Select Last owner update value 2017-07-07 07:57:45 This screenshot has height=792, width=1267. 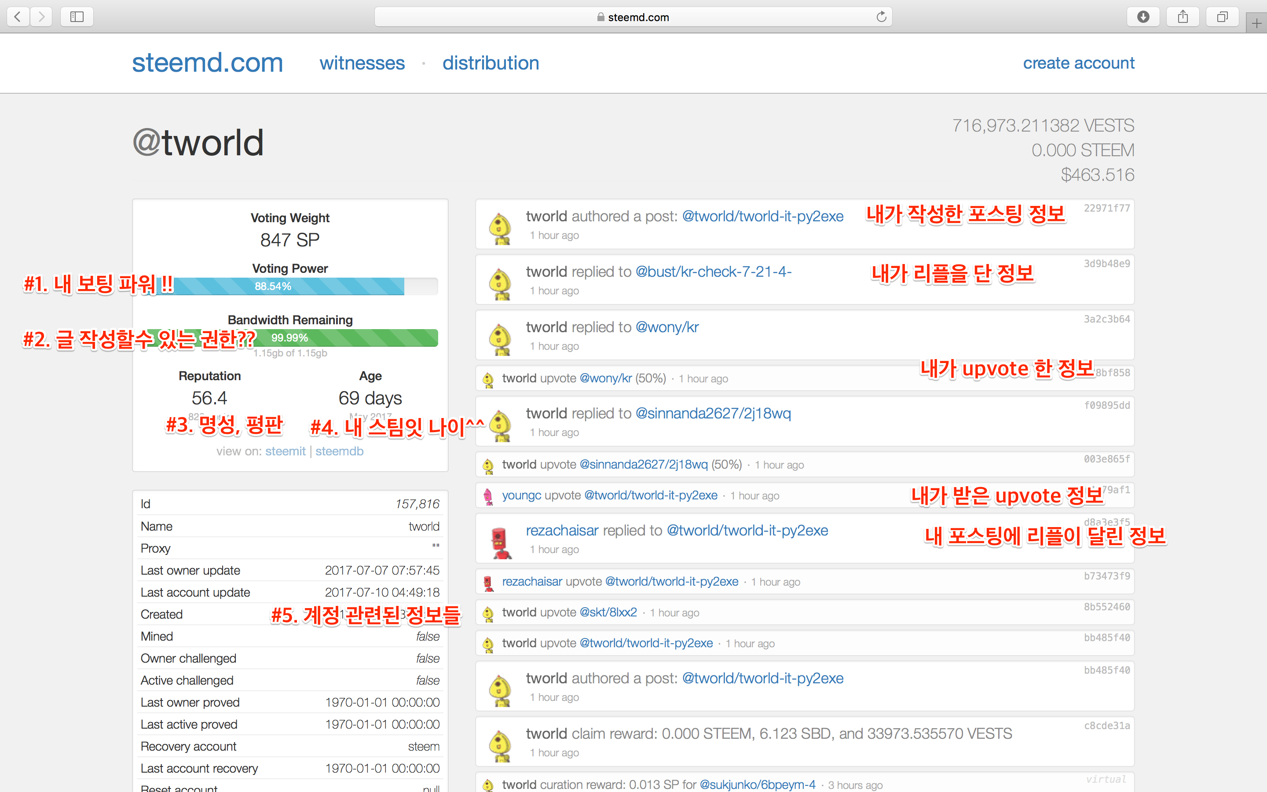click(x=382, y=570)
